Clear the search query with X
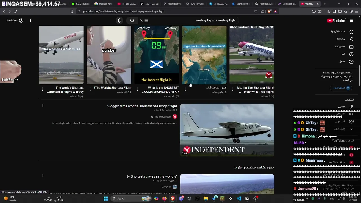 point(141,20)
